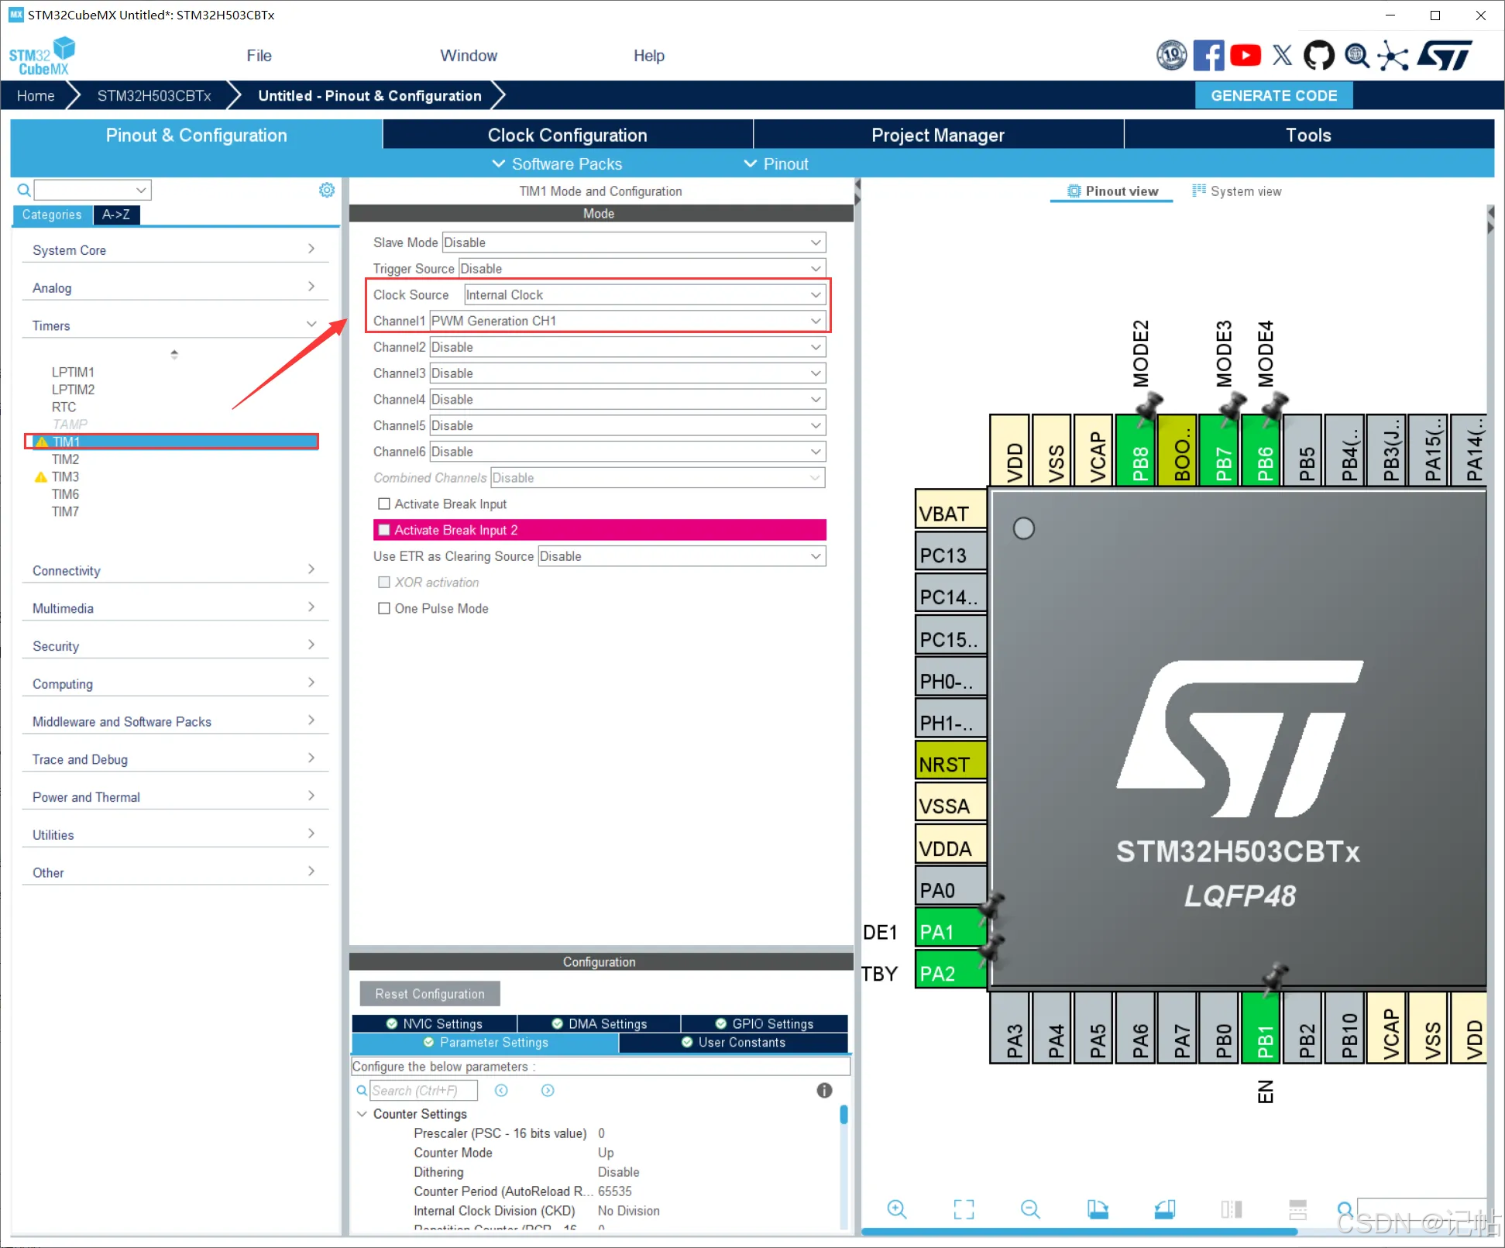1505x1248 pixels.
Task: Expand the Connectivity category
Action: coord(175,570)
